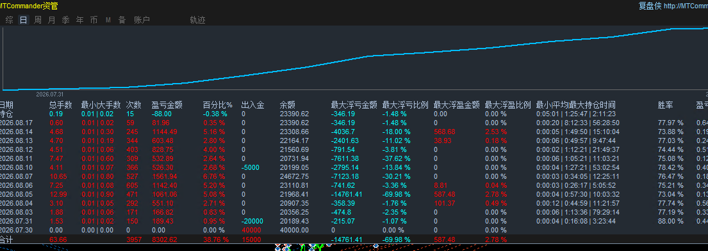Click the 2.53 % floating profit ratio
Viewport: 708px width, 251px height.
pyautogui.click(x=496, y=132)
